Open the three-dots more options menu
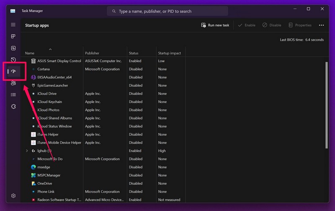Screen dimensions: 335x211 pyautogui.click(x=321, y=25)
